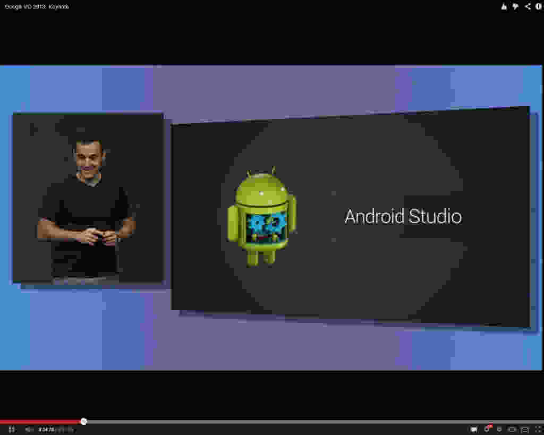Mute the video volume speaker icon

29,430
